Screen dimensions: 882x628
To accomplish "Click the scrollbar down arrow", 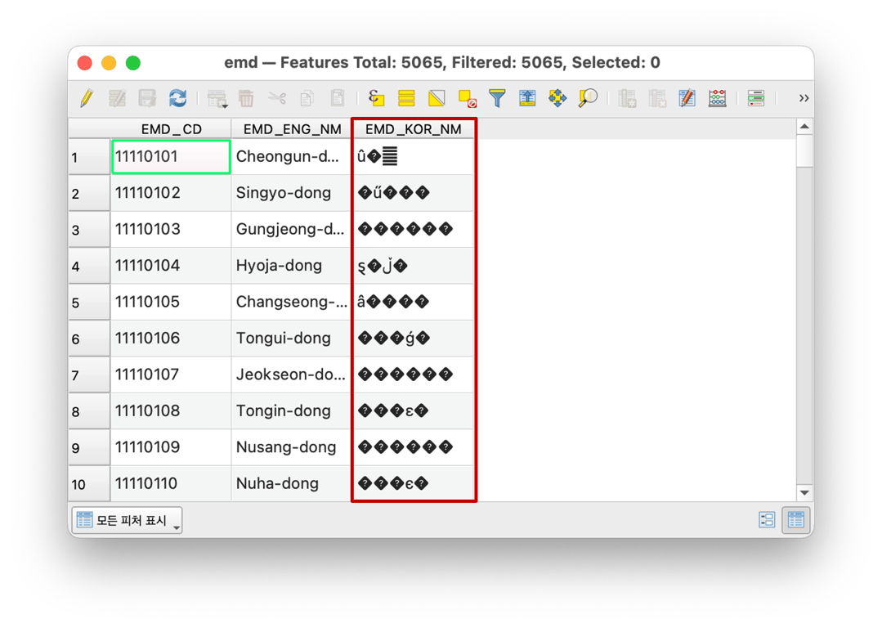I will [x=805, y=492].
